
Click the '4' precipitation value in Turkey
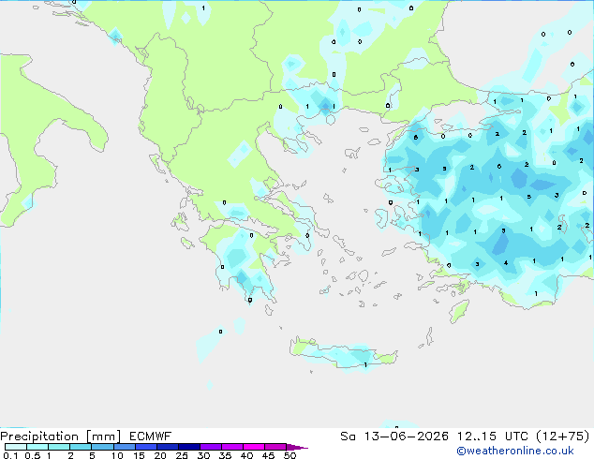tap(506, 262)
